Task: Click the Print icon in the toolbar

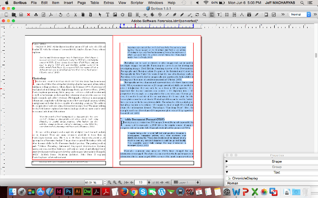Action: 36,15
